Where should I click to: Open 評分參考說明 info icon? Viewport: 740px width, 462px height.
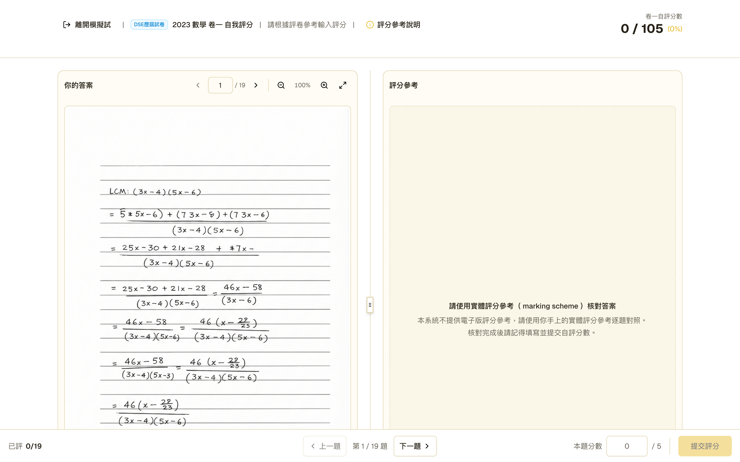coord(370,25)
